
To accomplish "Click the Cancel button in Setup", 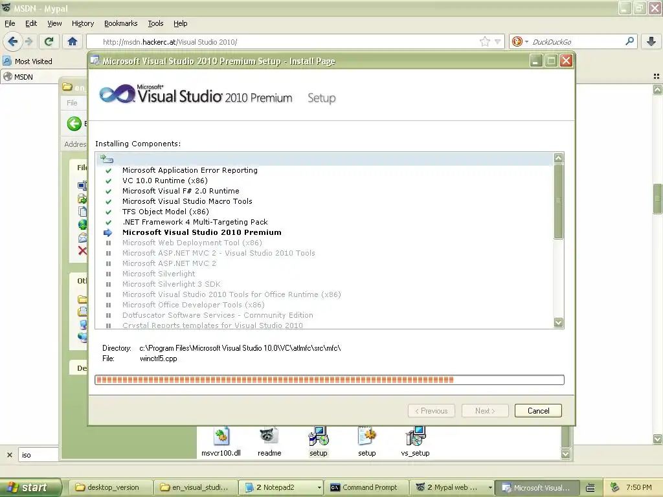I will (x=538, y=411).
